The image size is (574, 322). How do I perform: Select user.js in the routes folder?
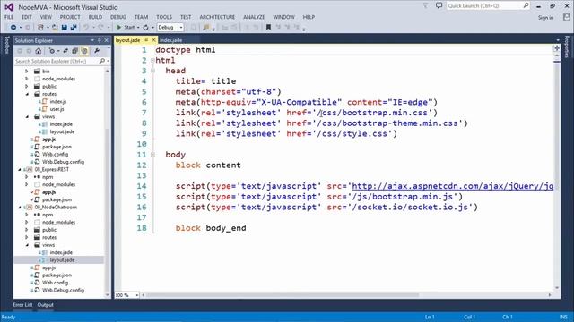point(57,109)
